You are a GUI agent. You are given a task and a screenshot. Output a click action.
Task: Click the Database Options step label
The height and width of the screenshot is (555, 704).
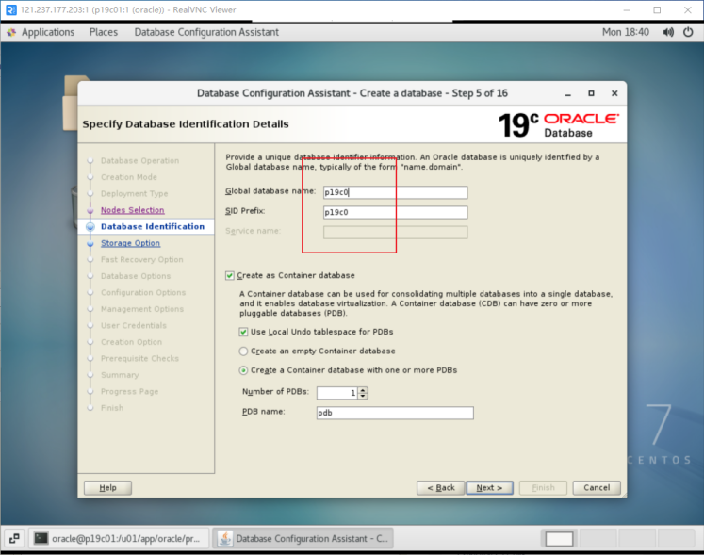pos(136,276)
